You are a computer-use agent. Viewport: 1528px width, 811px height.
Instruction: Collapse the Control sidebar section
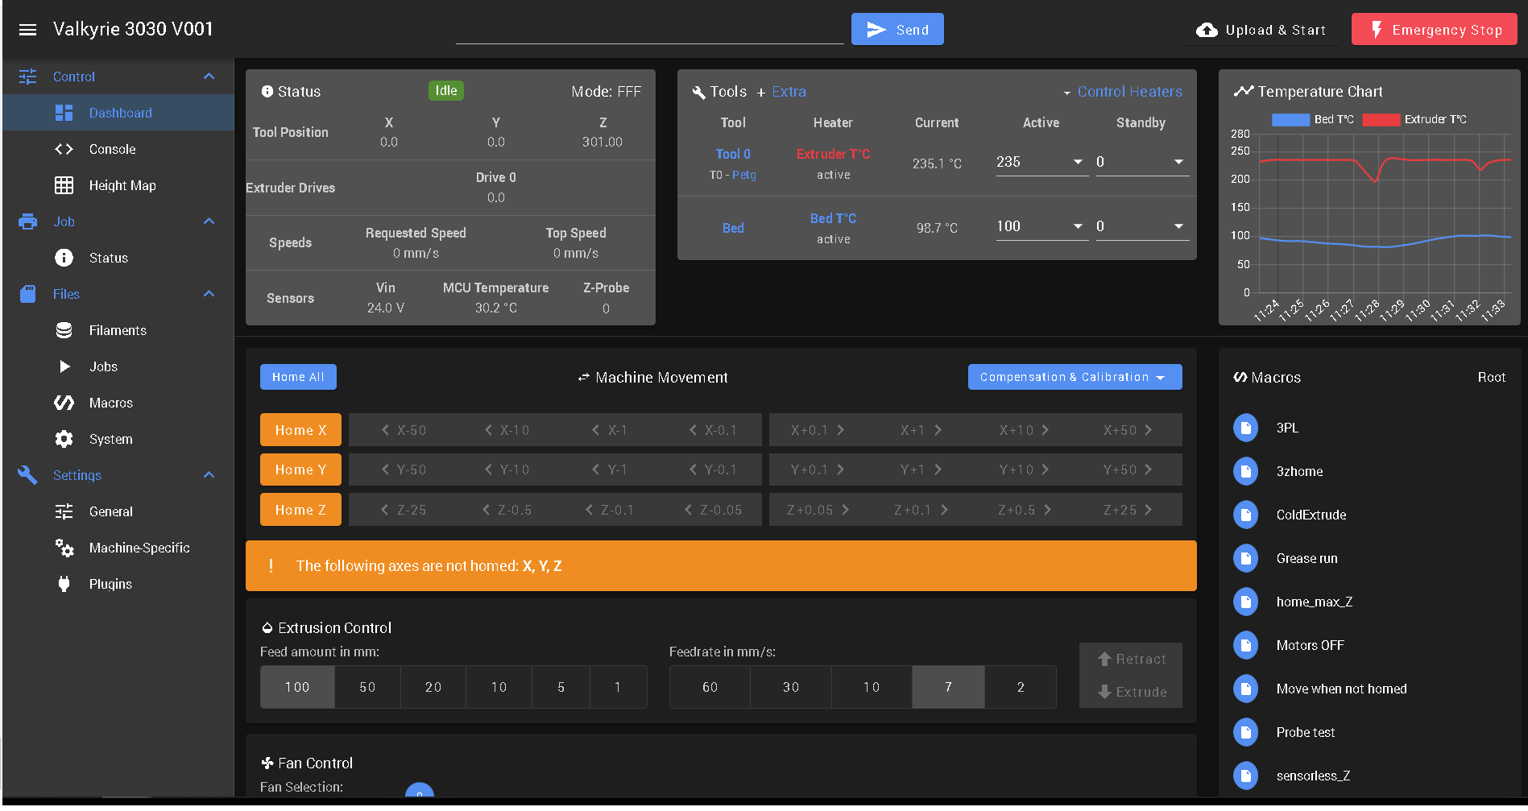(x=209, y=77)
